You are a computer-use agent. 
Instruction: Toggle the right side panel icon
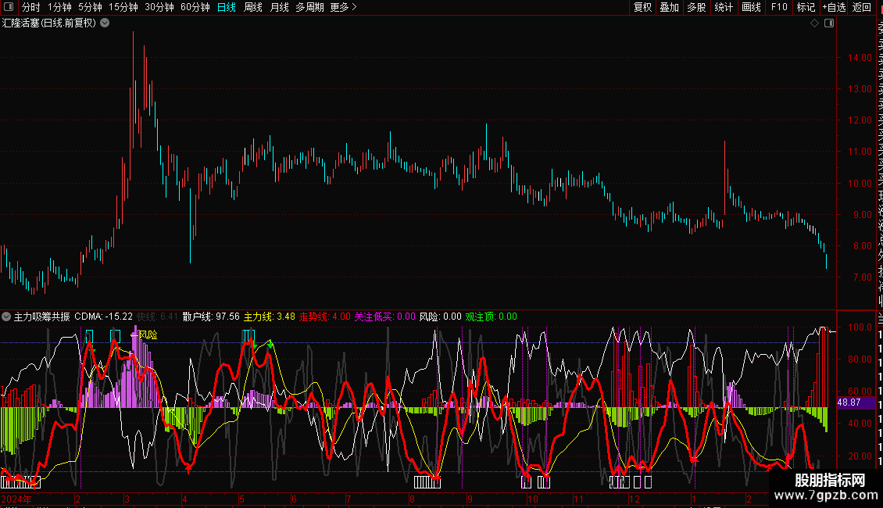click(x=829, y=23)
